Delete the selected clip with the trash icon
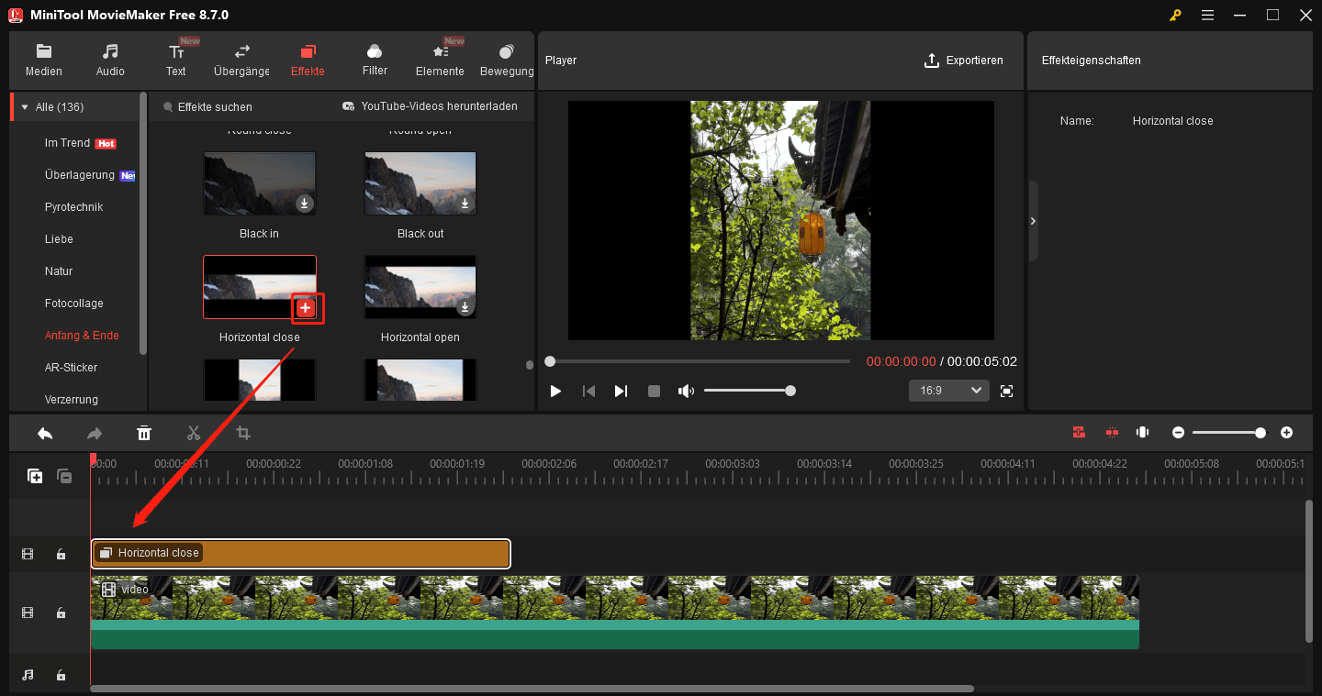This screenshot has height=696, width=1322. click(144, 433)
